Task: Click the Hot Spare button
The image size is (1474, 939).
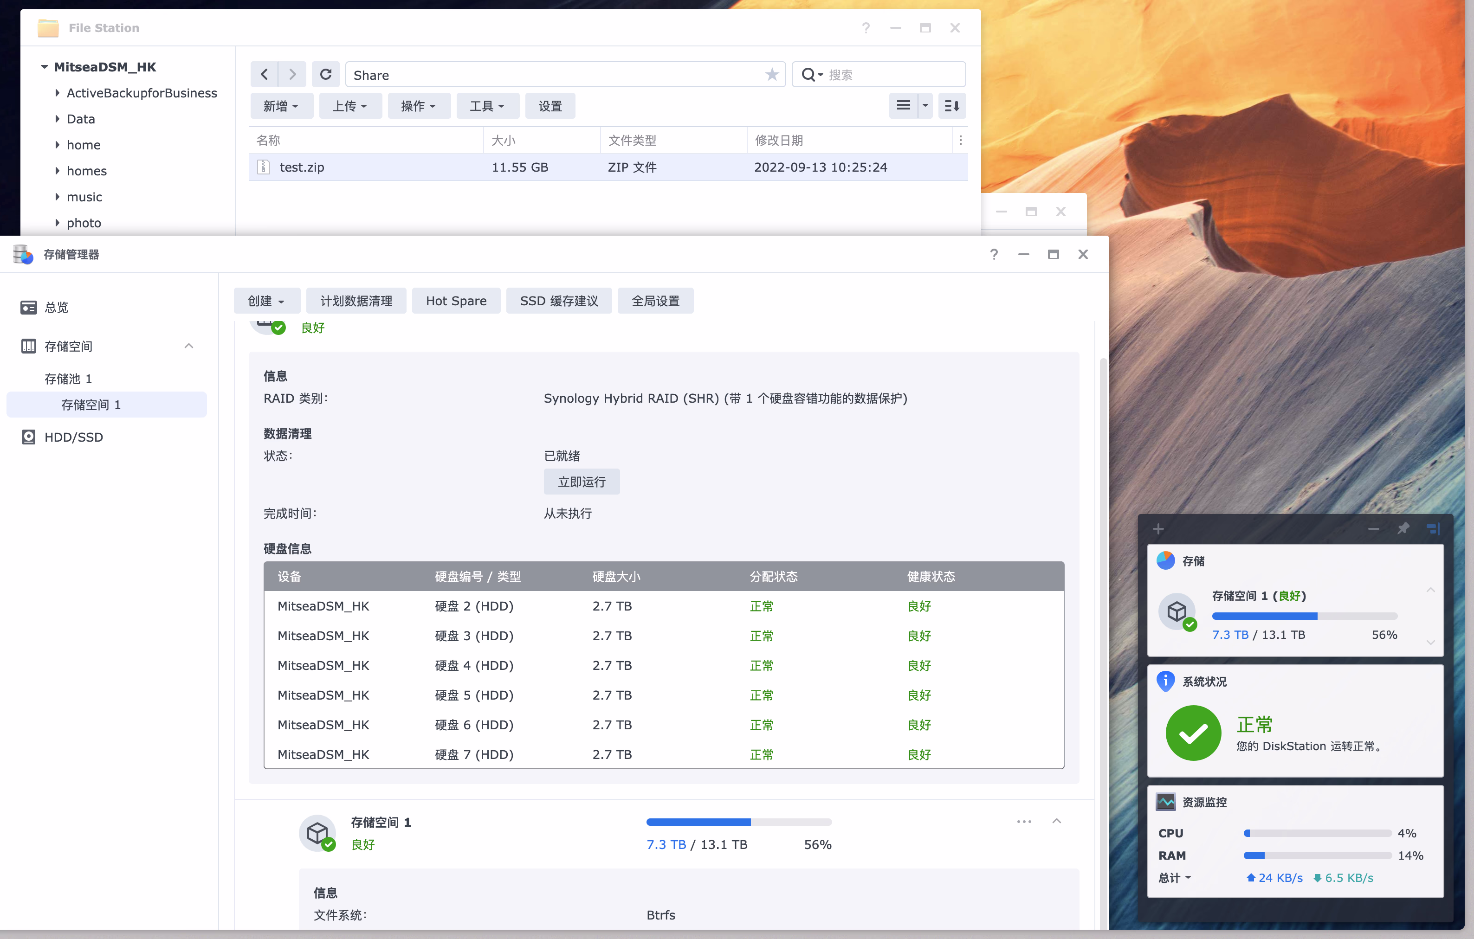Action: coord(455,301)
